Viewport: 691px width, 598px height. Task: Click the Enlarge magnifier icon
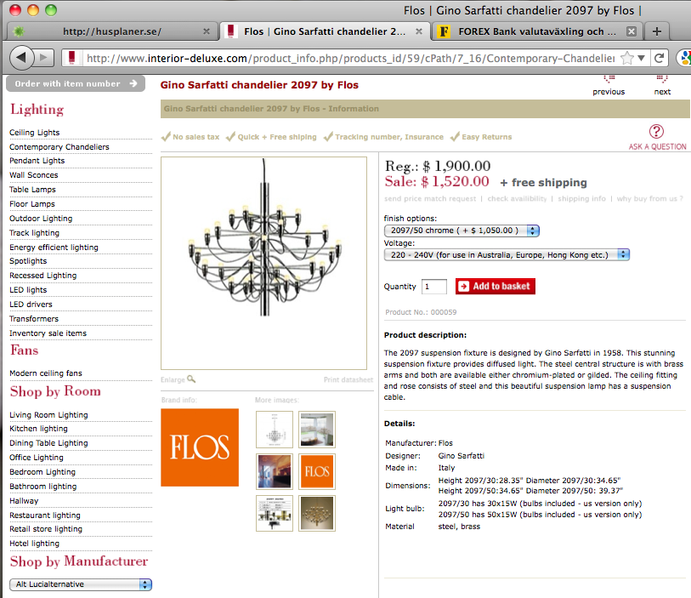(191, 379)
